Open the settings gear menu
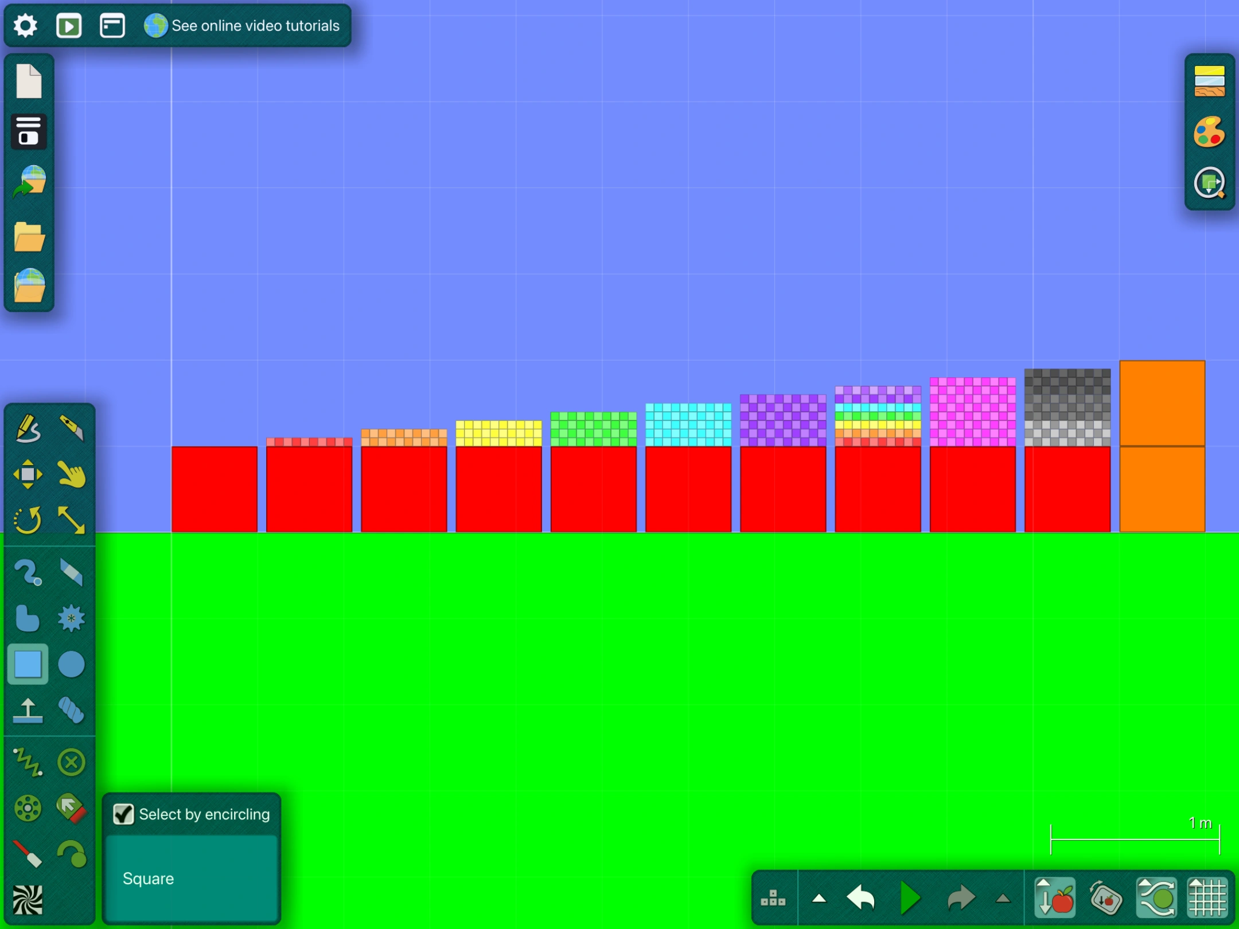This screenshot has width=1239, height=929. point(25,26)
